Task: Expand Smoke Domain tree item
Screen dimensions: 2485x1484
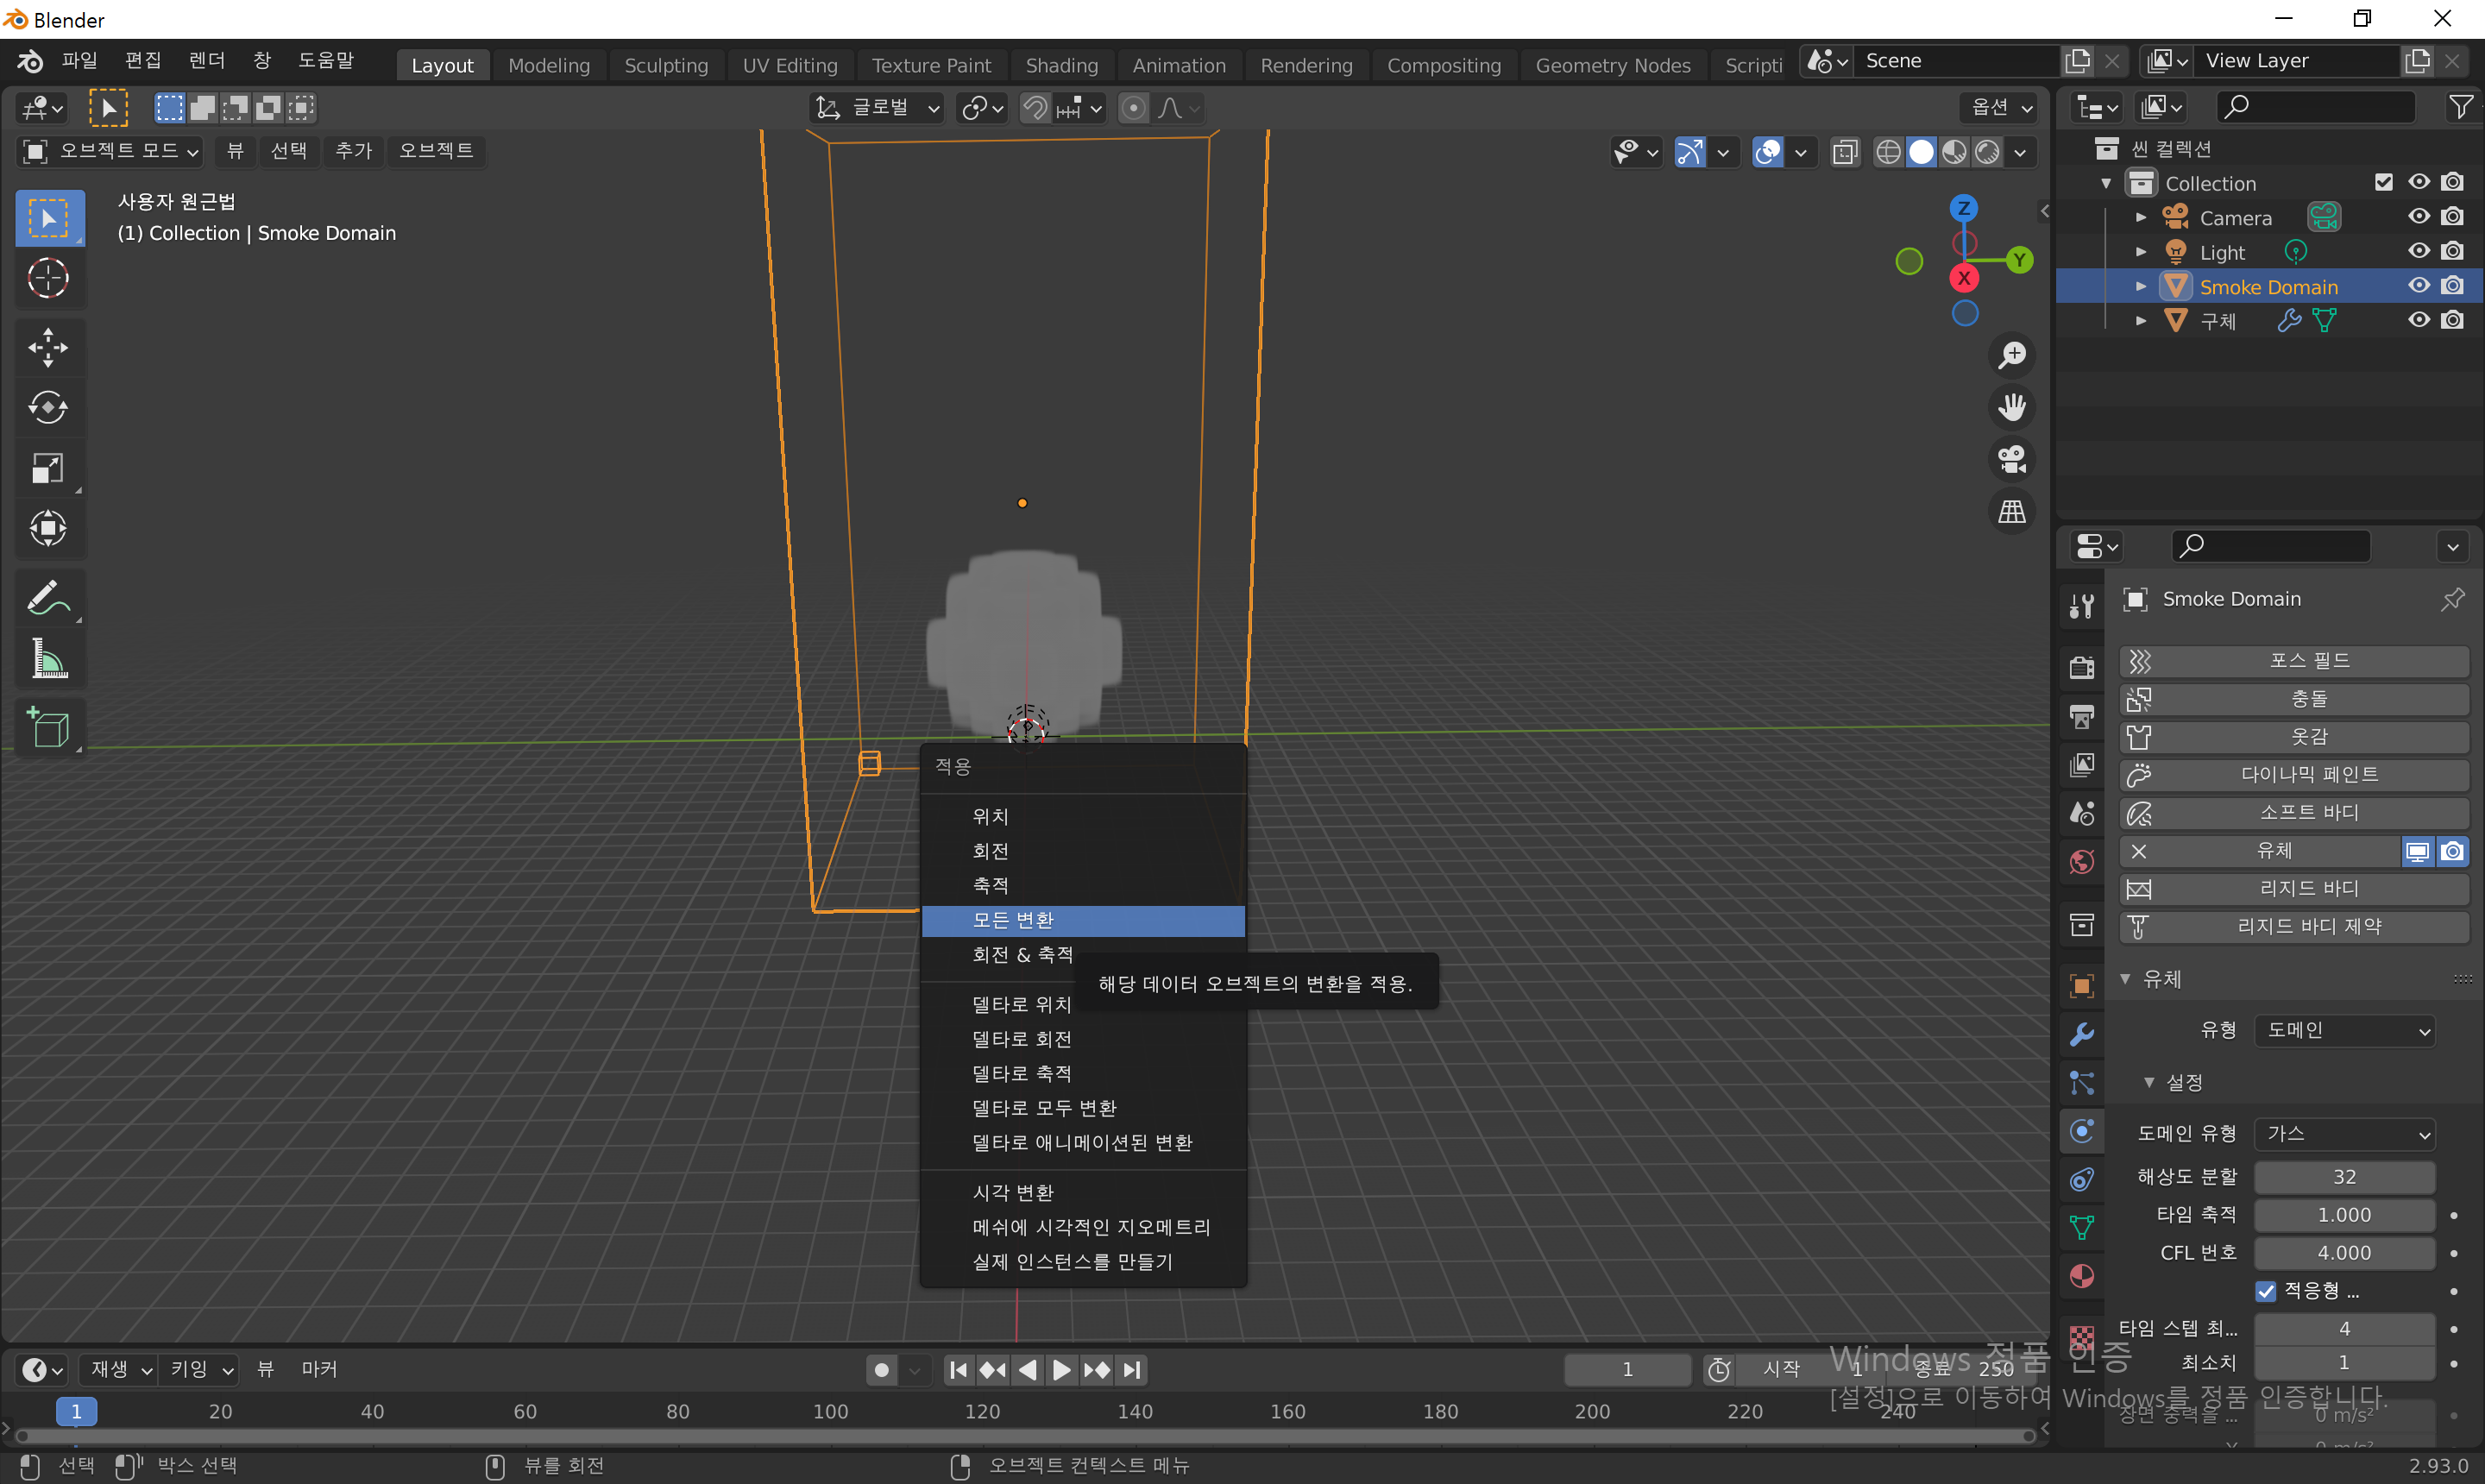Action: 2141,286
